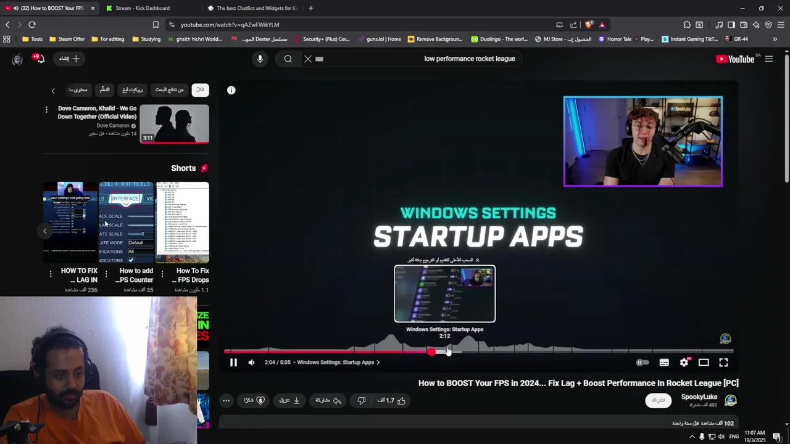Share the video using the arrow button
Image resolution: width=790 pixels, height=444 pixels.
328,401
